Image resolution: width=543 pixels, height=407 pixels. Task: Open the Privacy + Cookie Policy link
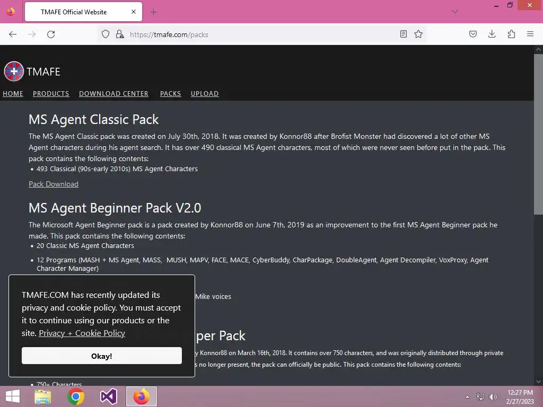point(82,333)
